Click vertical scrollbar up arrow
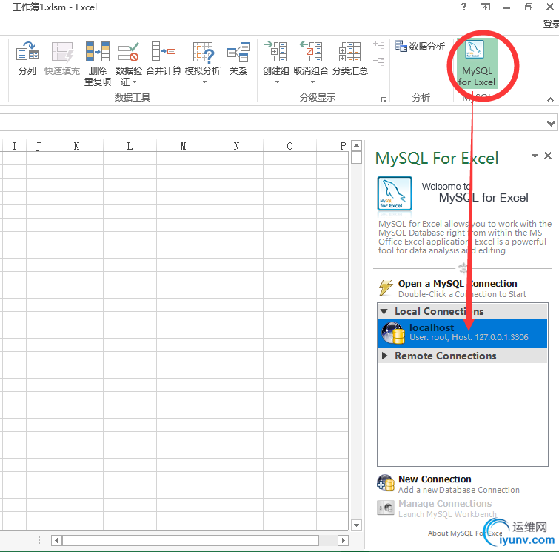This screenshot has width=559, height=552. point(357,145)
